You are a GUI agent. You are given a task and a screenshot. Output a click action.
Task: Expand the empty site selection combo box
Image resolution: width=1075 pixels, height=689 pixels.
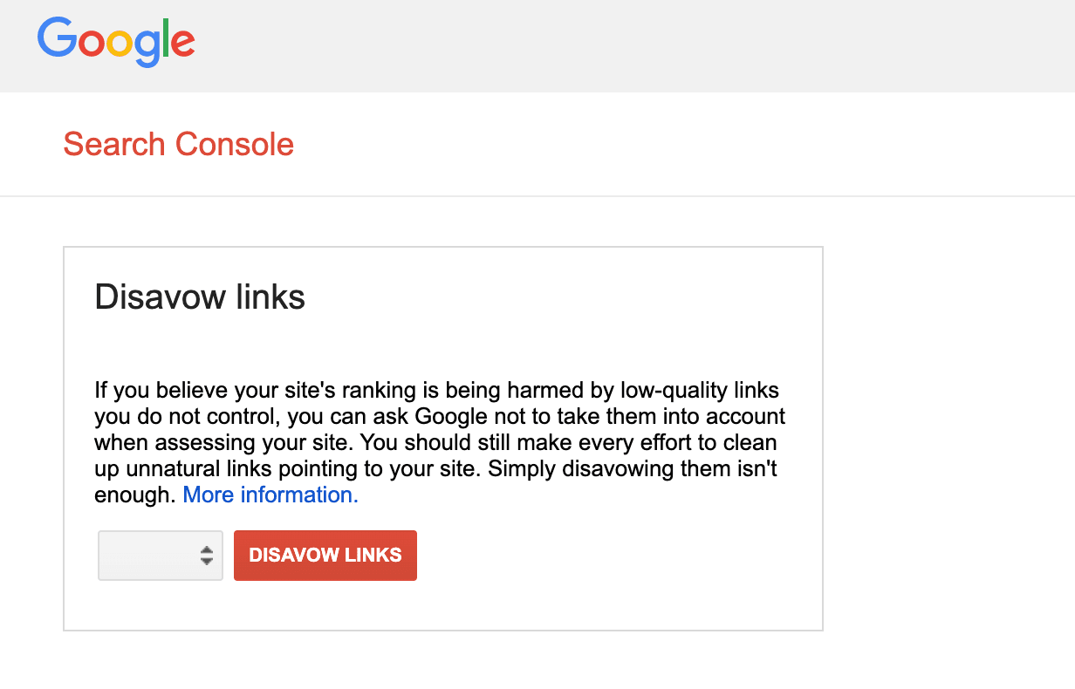pos(160,556)
